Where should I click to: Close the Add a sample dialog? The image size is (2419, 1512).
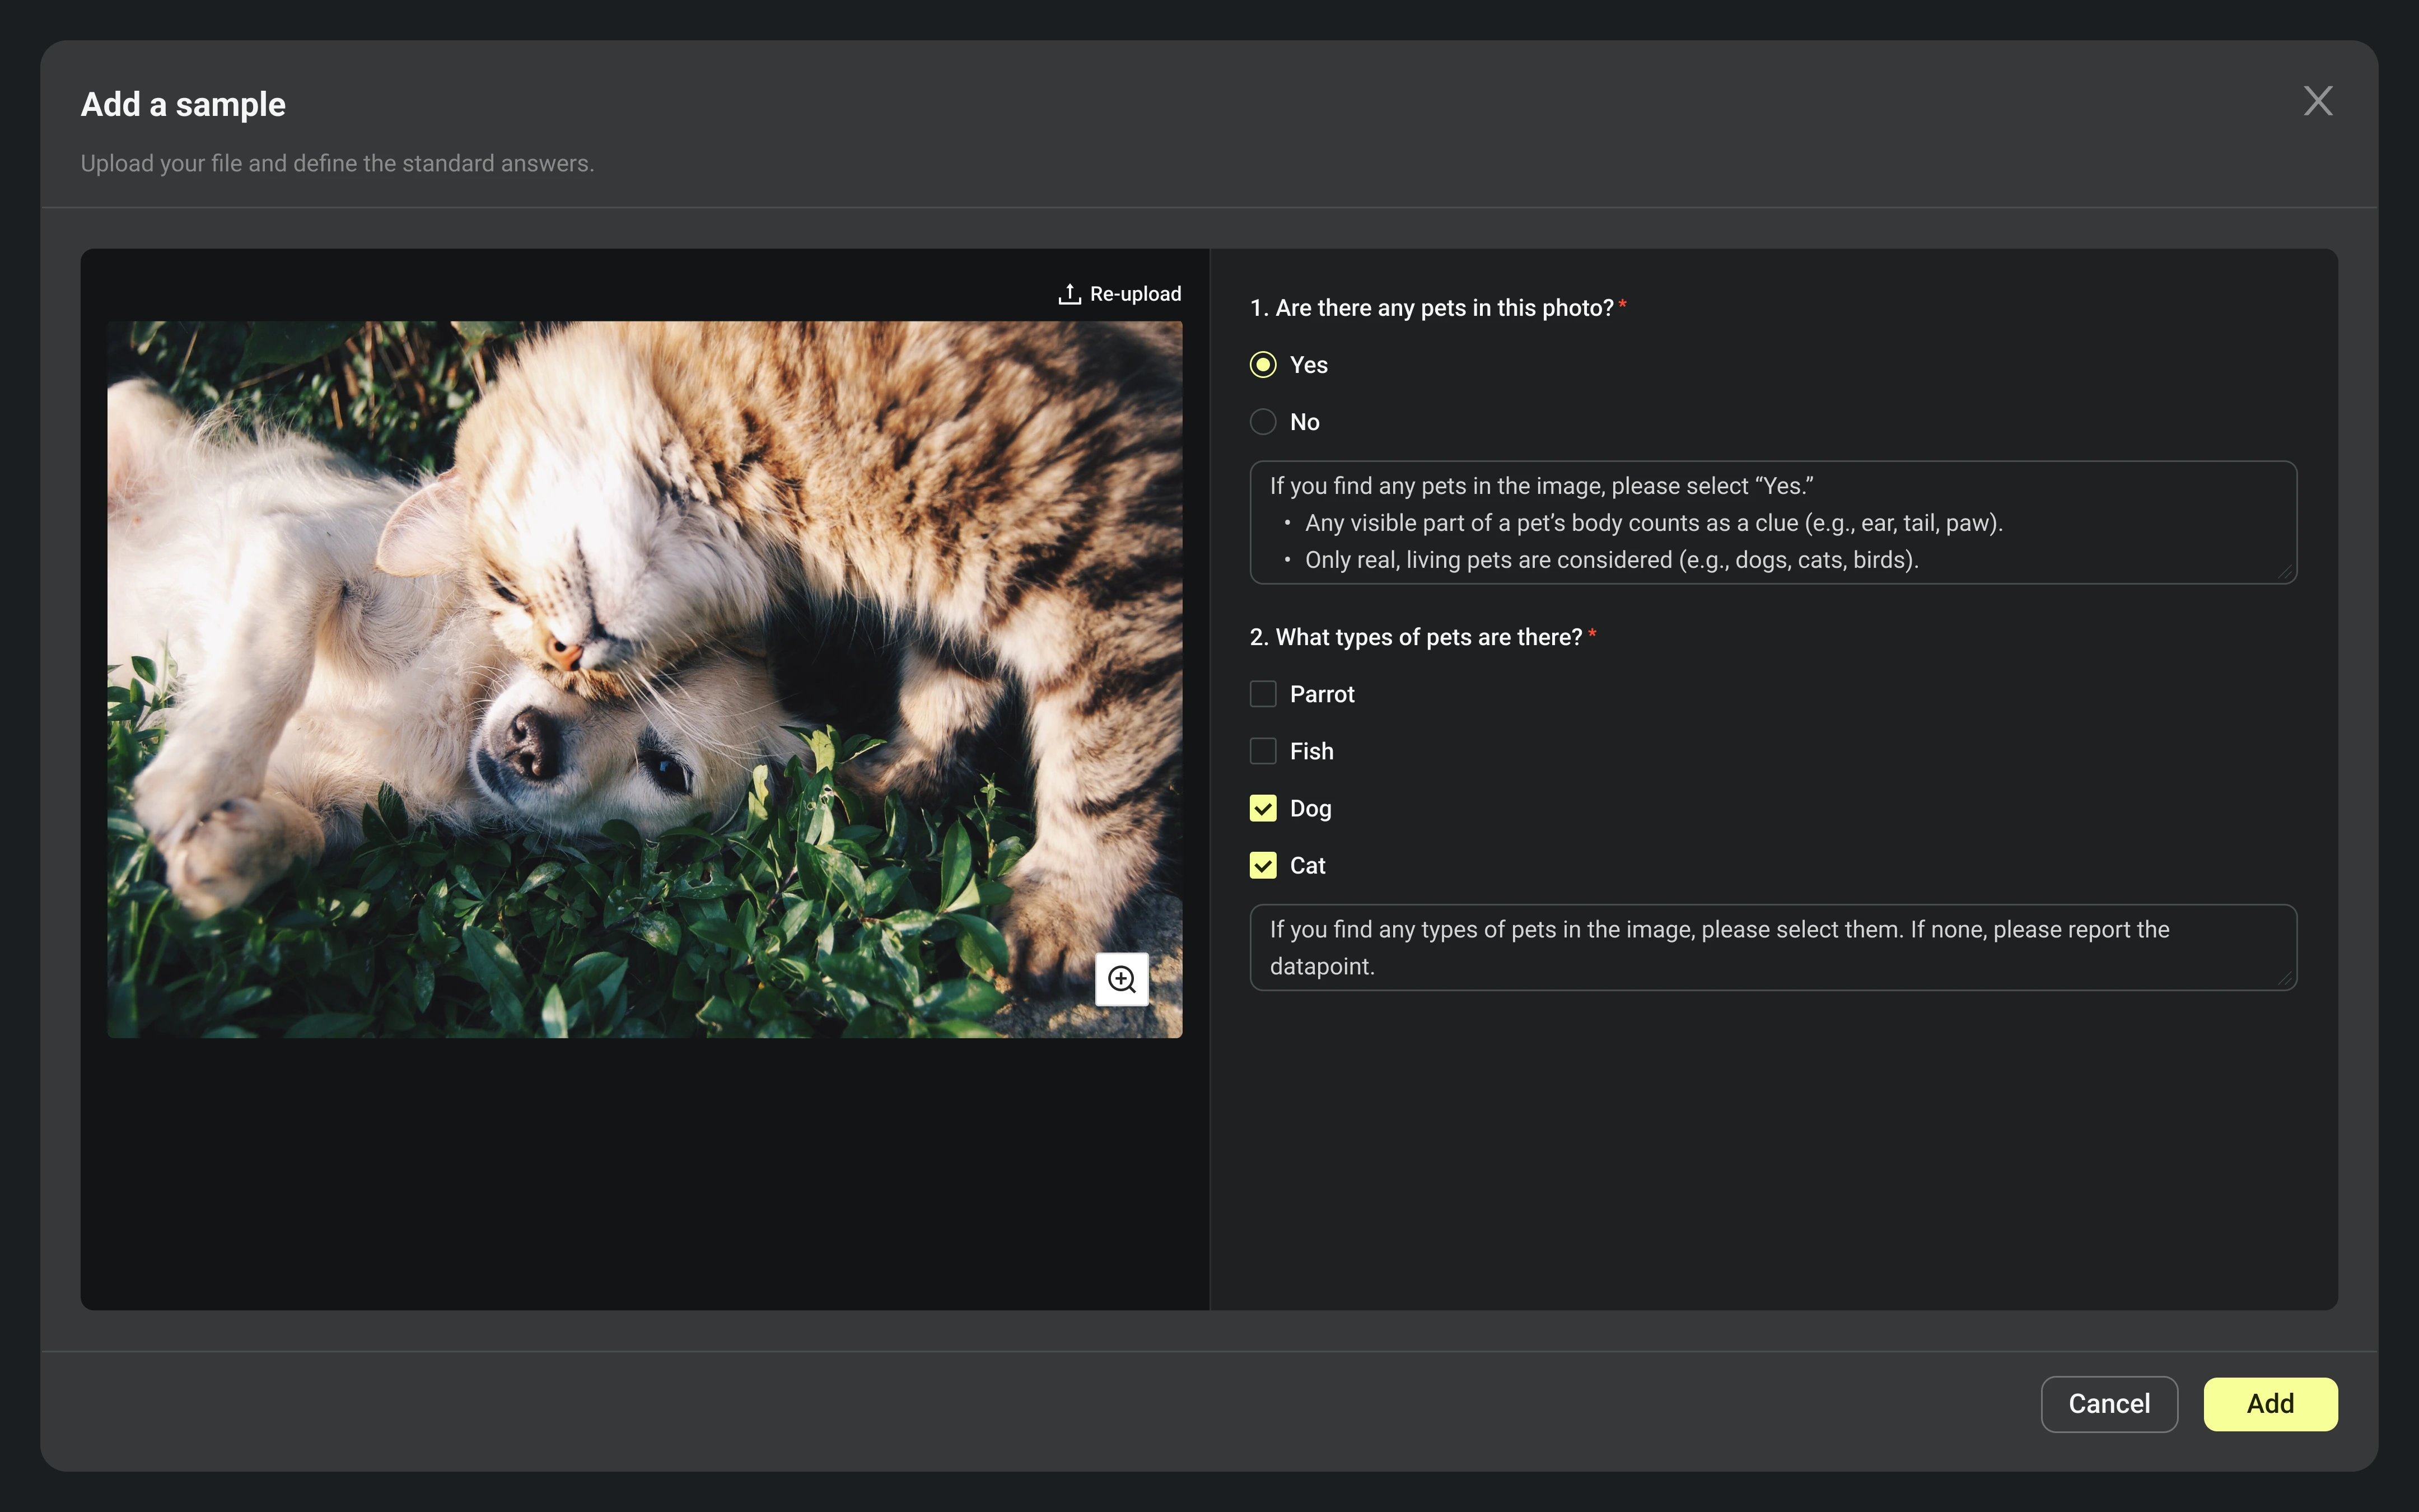2318,101
